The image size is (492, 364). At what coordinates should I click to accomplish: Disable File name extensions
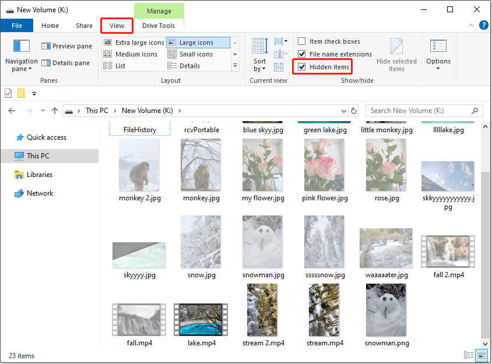pos(301,54)
